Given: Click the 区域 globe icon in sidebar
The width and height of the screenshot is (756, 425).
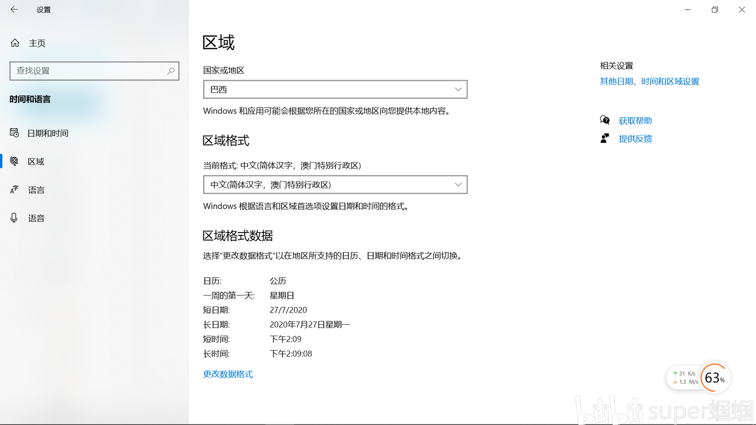Looking at the screenshot, I should pos(14,161).
